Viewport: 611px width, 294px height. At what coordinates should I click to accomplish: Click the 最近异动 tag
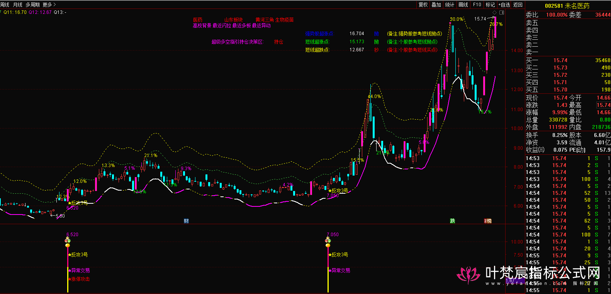(x=261, y=25)
